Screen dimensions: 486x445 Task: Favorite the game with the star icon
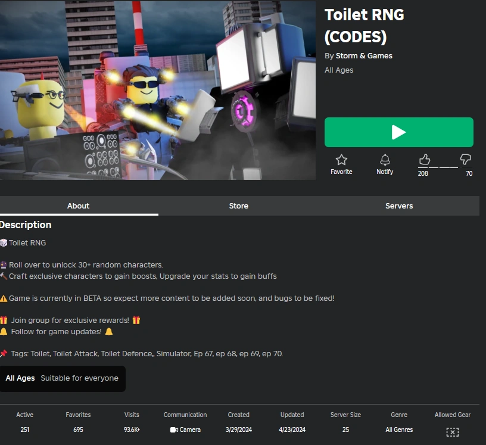click(341, 160)
